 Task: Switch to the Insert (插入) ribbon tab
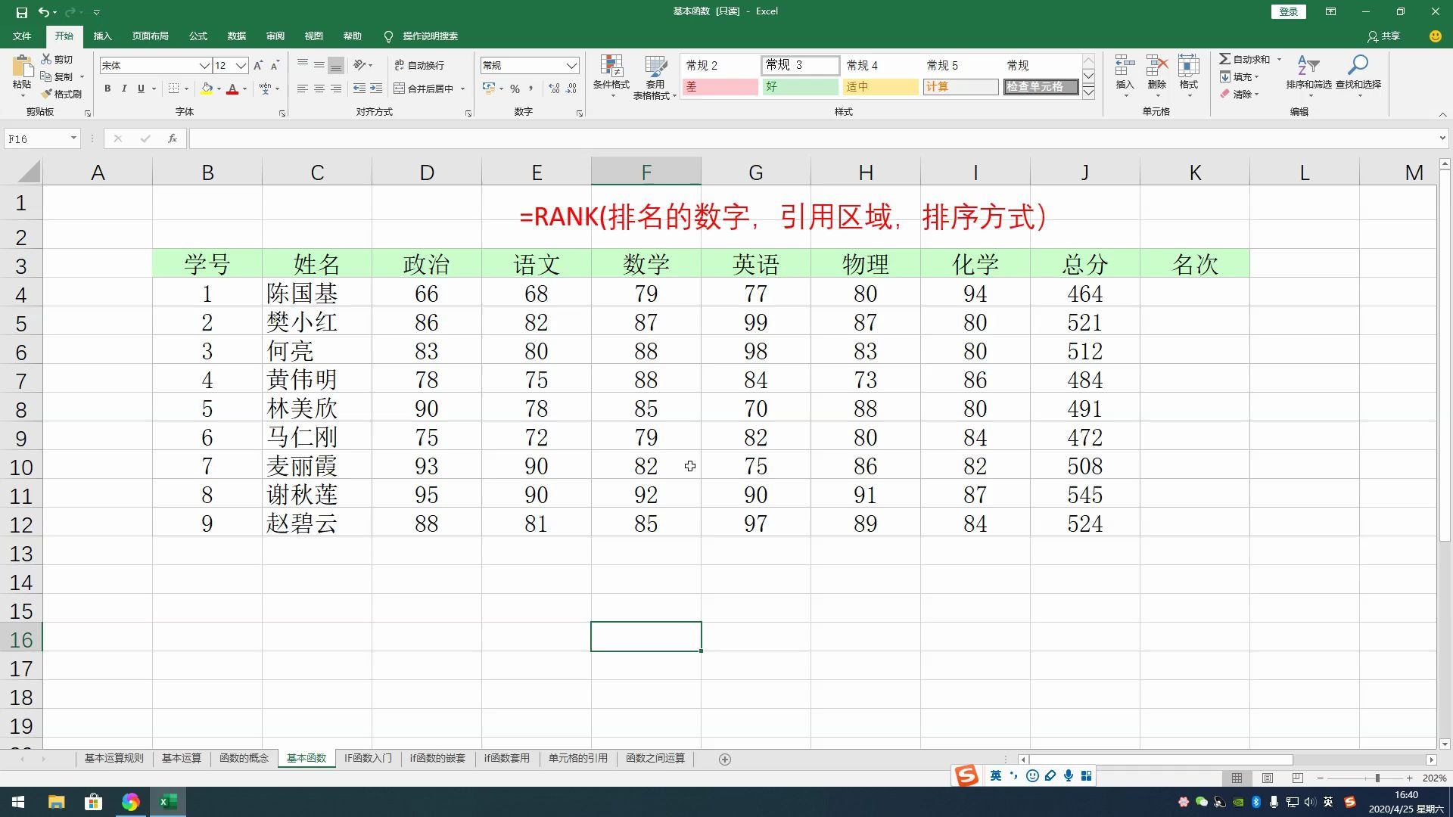tap(102, 36)
